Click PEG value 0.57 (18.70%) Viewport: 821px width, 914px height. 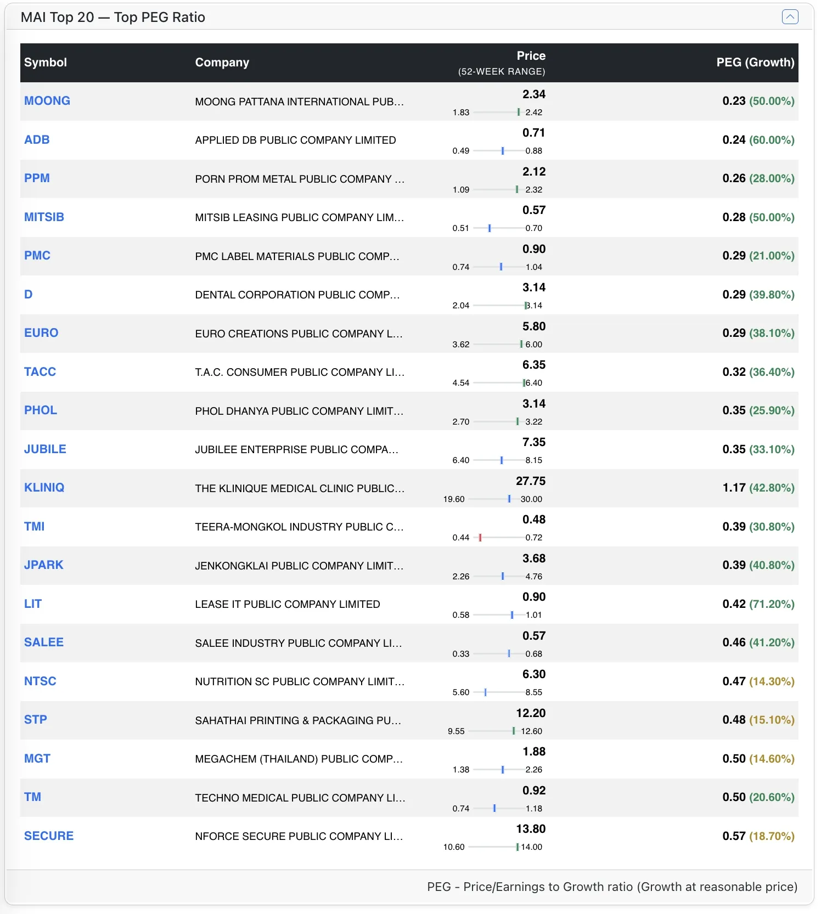(x=758, y=836)
